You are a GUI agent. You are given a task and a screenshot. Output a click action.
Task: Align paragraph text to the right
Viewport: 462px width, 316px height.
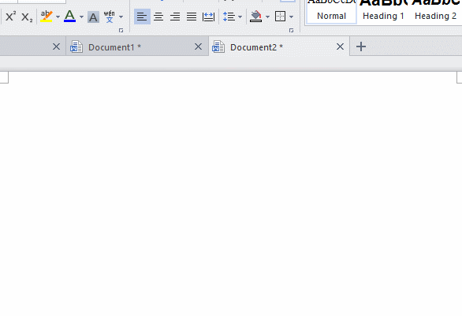pos(175,17)
